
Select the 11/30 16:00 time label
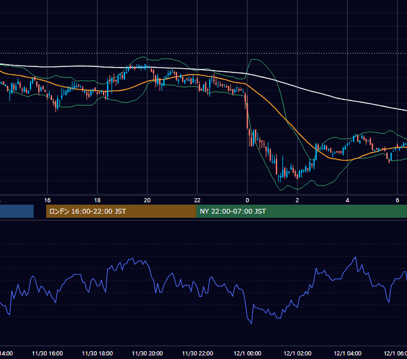point(47,353)
